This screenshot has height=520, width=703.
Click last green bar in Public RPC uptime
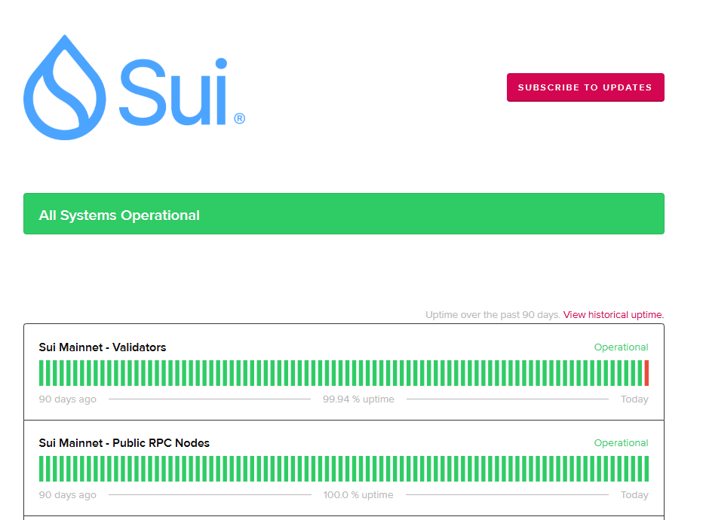click(646, 469)
